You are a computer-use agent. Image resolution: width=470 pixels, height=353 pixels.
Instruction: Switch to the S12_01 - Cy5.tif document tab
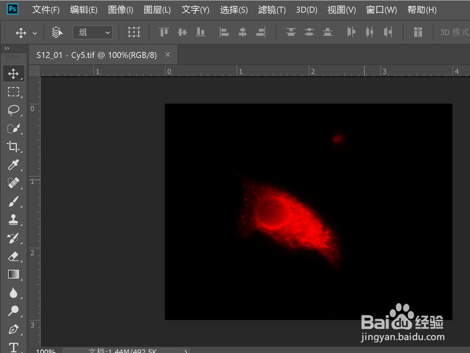point(96,55)
